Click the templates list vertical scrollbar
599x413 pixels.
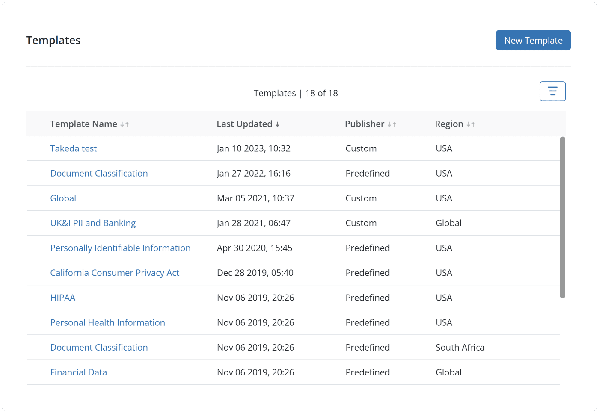563,217
